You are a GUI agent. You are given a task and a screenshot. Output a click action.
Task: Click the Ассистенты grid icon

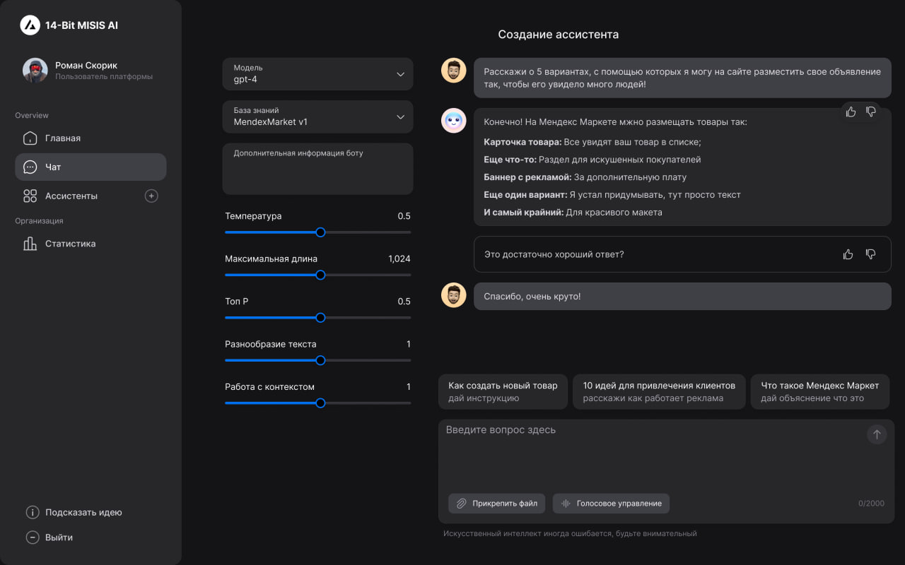click(x=30, y=196)
